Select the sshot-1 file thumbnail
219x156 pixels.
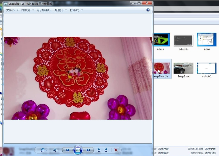pyautogui.click(x=207, y=68)
